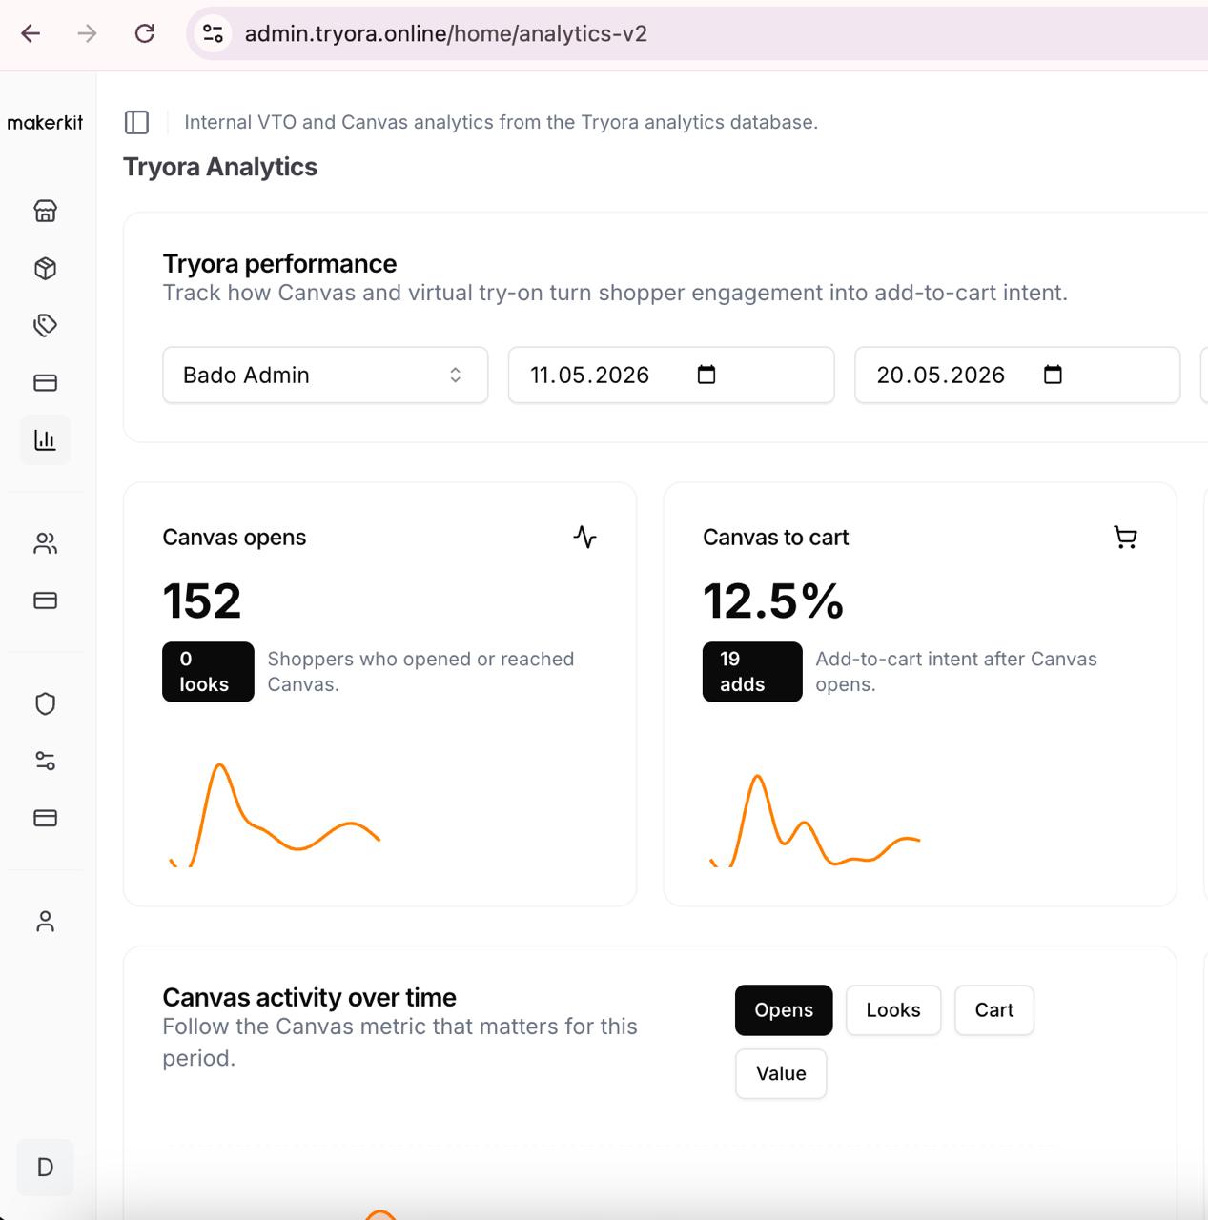Open the storefront icon in sidebar

(45, 211)
